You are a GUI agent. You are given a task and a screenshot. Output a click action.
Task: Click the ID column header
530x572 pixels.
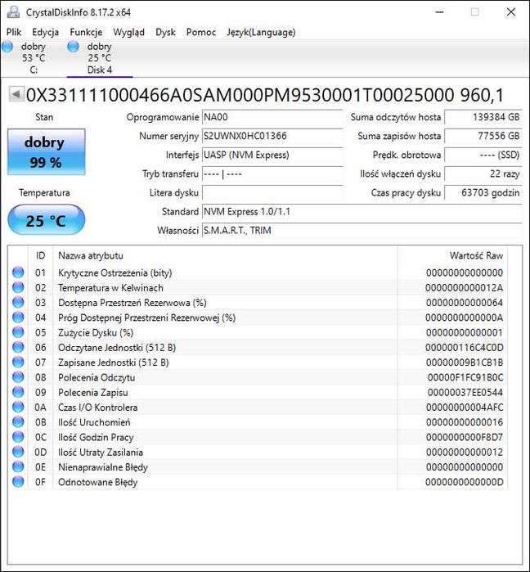(x=40, y=255)
